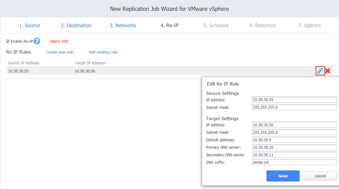This screenshot has height=189, width=339.
Task: Click the pencil edit rule icon
Action: pos(320,71)
